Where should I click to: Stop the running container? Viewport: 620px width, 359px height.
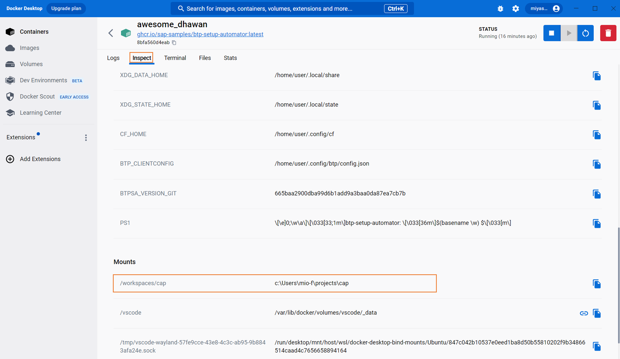point(552,33)
